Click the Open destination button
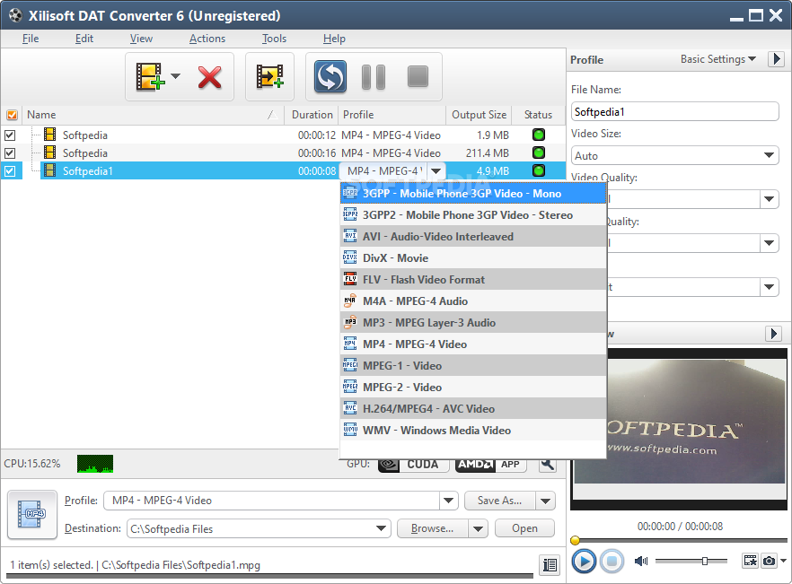Screen dimensions: 792x584 [x=524, y=528]
